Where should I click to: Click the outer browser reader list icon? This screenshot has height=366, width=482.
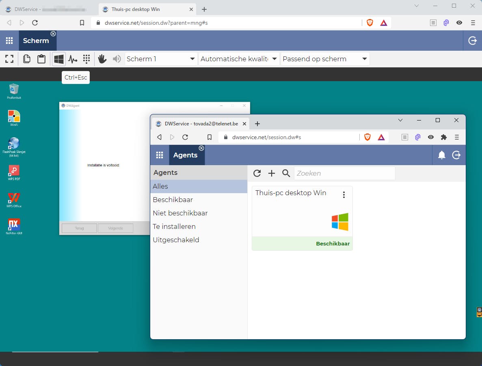433,23
